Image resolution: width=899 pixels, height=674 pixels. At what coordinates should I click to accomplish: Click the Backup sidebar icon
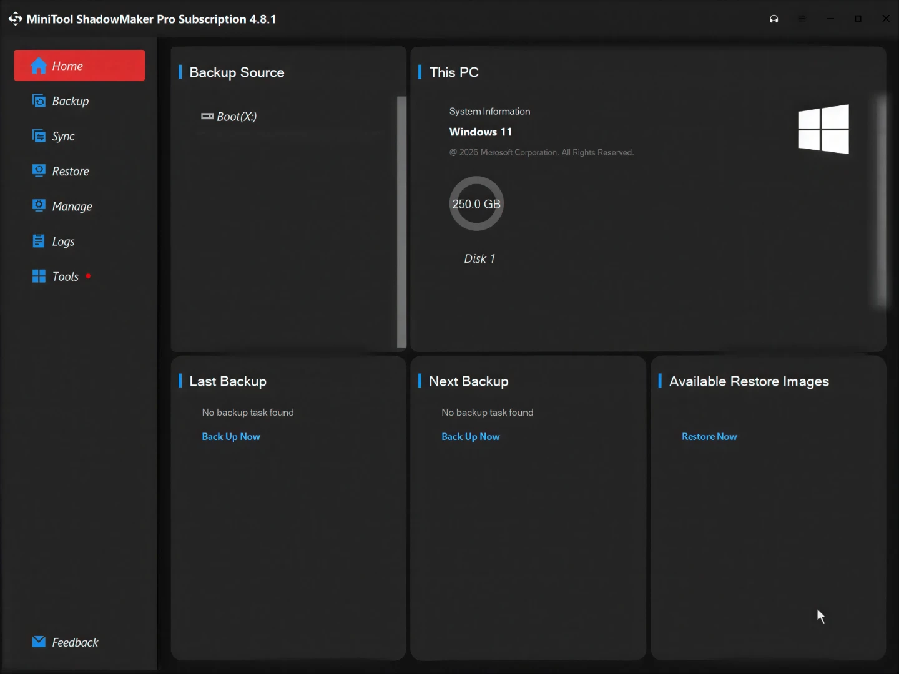[x=39, y=100]
